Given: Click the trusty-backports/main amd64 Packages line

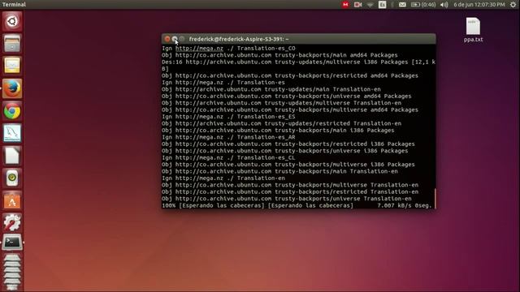Looking at the screenshot, I should 279,55.
